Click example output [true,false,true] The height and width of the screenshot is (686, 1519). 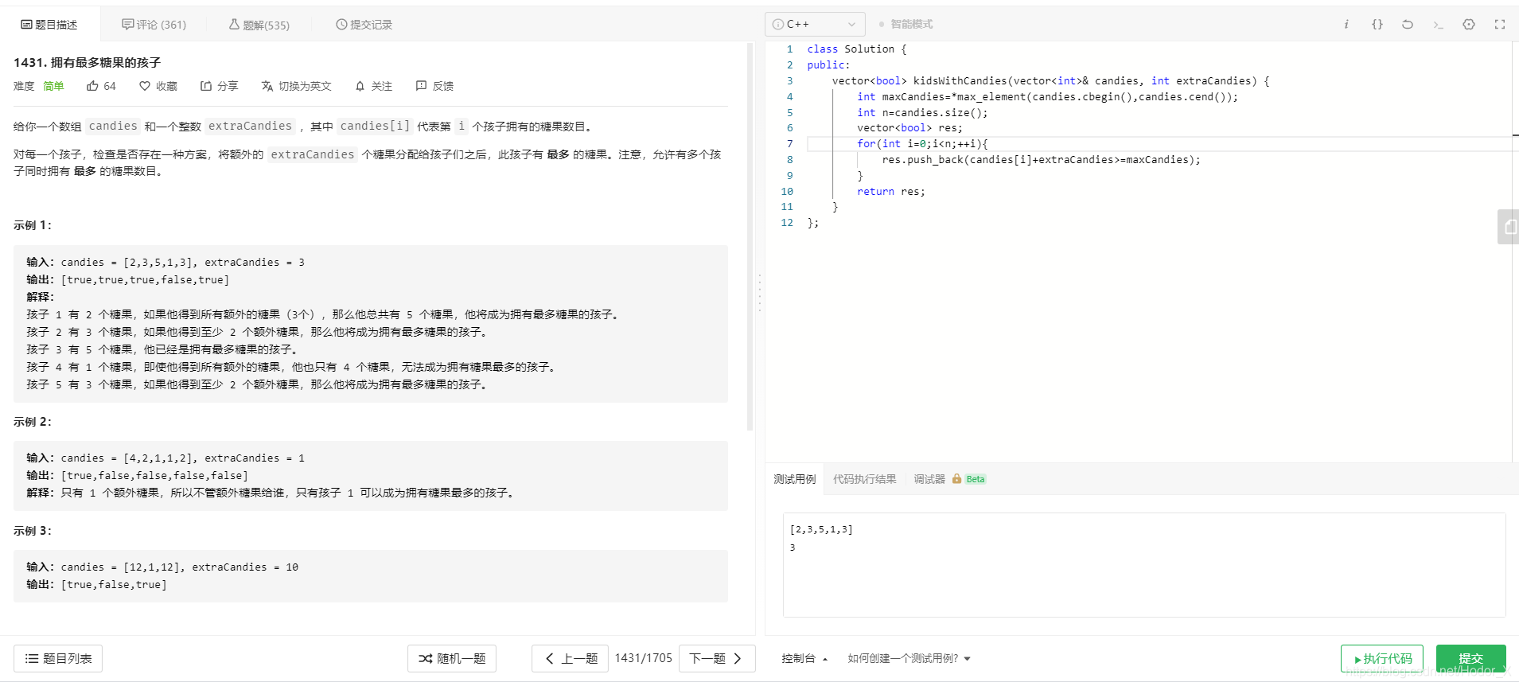pyautogui.click(x=114, y=585)
